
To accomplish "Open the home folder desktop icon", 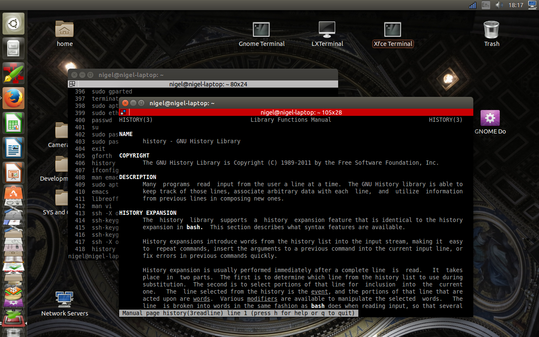I will tap(64, 35).
